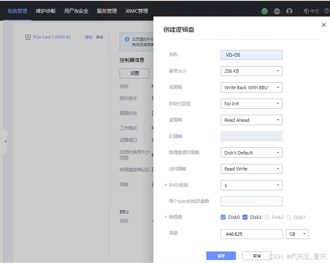Viewport: 330px width, 263px height.
Task: Click the 取消 button
Action: [257, 256]
